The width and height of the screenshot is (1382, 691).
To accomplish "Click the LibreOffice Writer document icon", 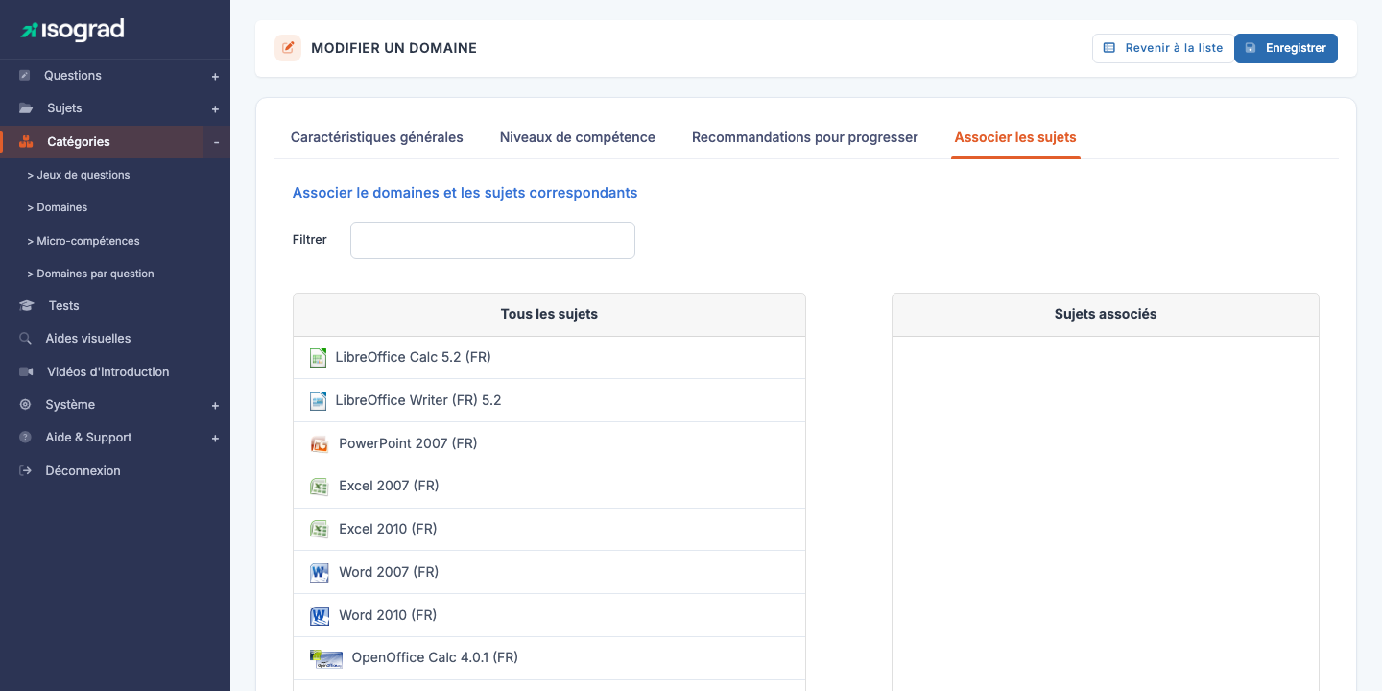I will click(318, 401).
